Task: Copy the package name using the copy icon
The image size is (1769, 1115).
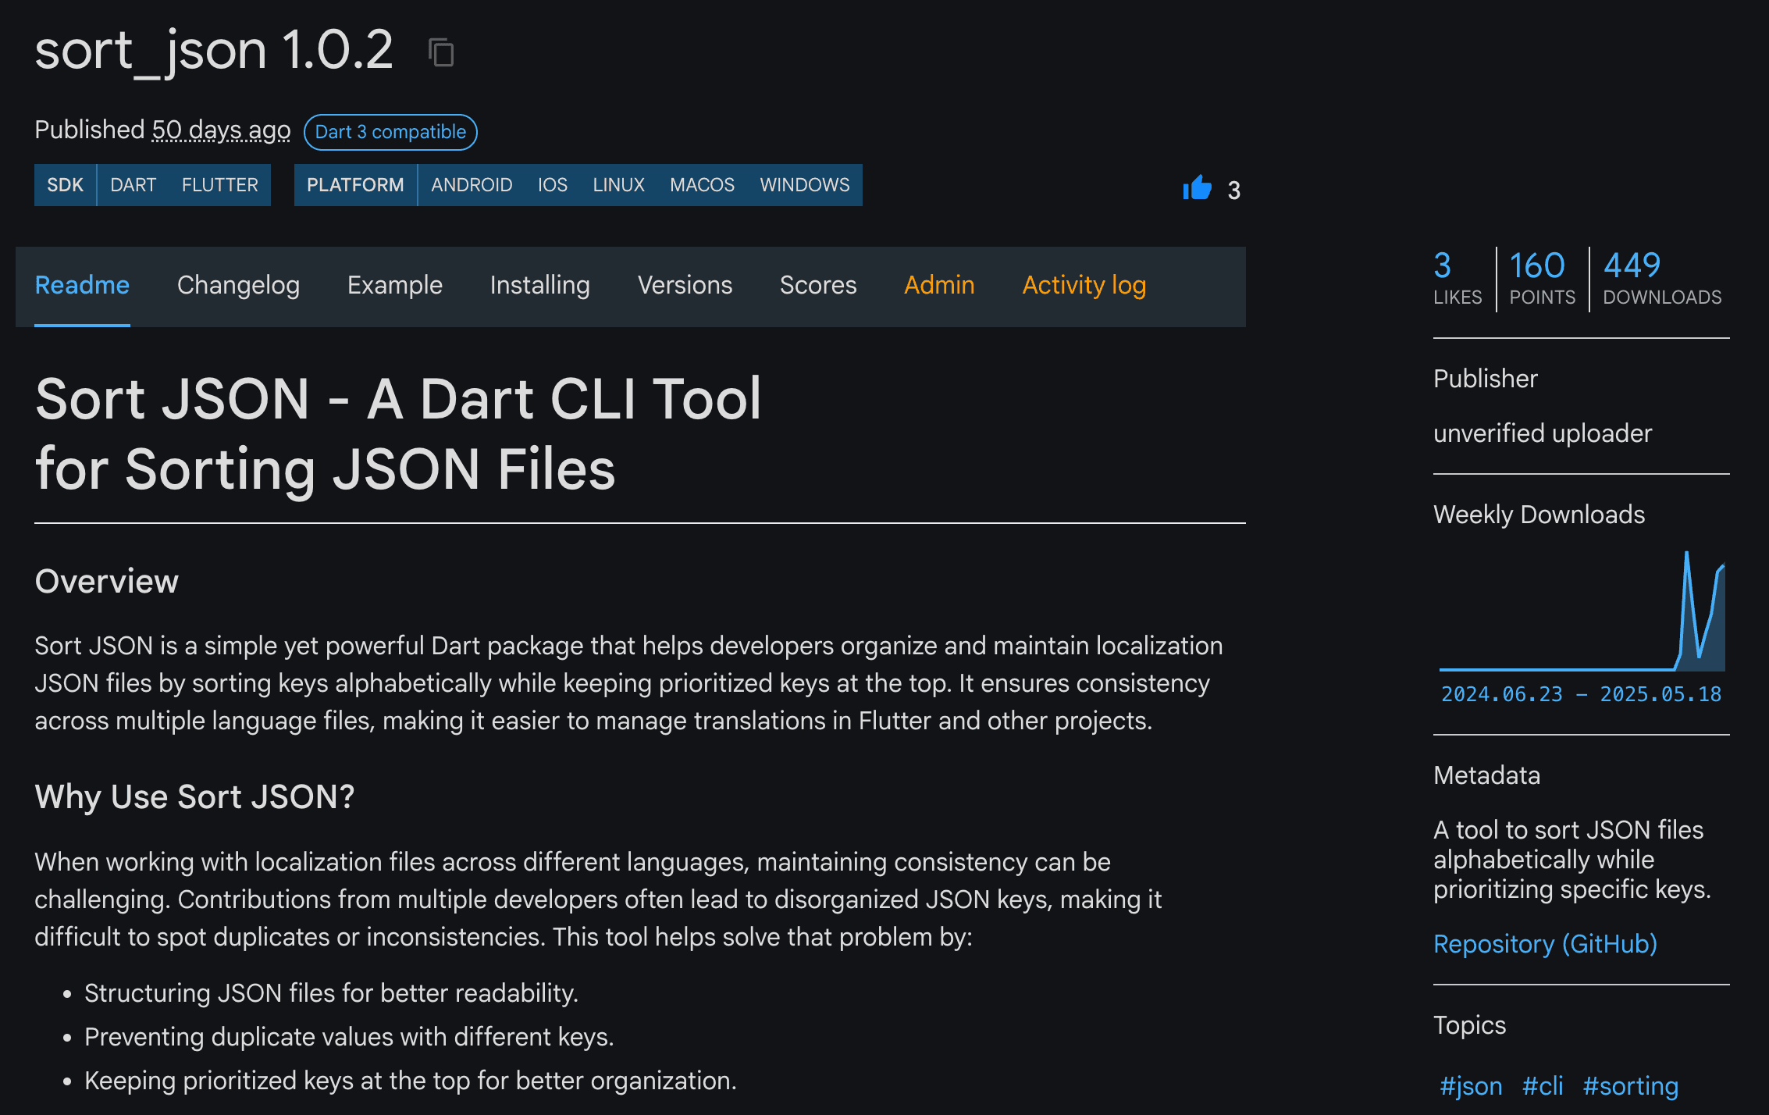Action: 441,52
